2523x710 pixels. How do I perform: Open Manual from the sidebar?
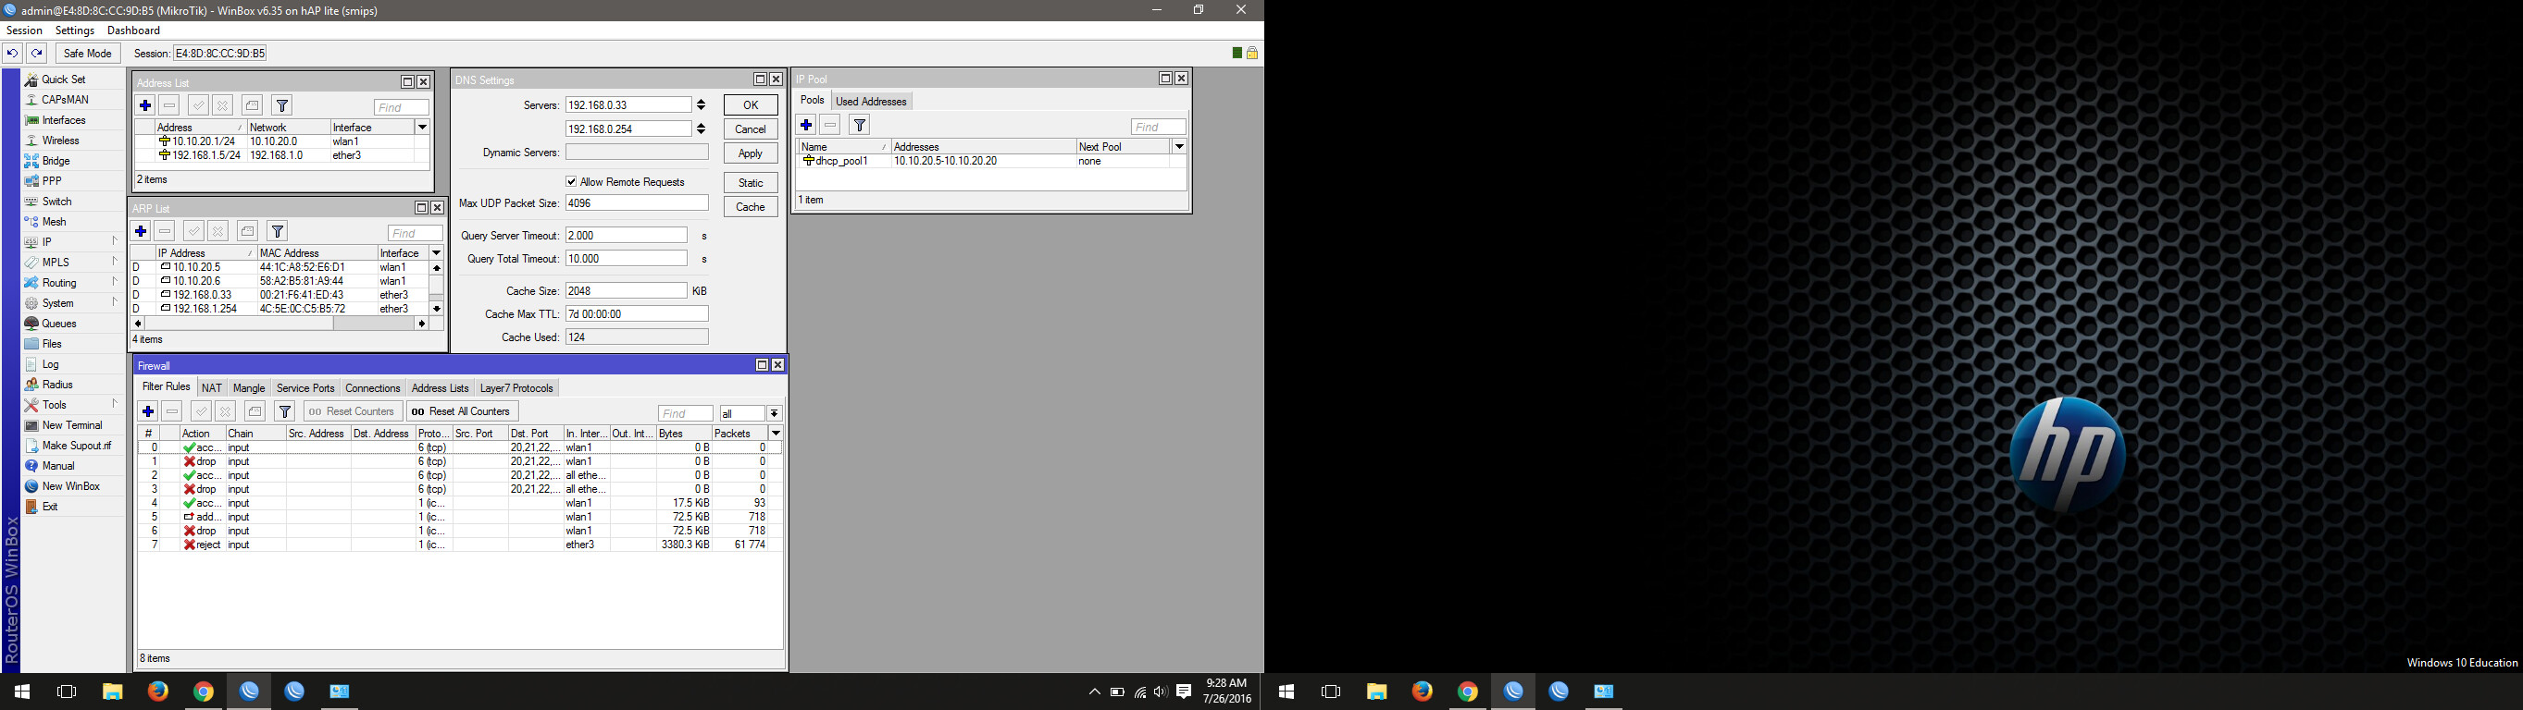coord(57,467)
